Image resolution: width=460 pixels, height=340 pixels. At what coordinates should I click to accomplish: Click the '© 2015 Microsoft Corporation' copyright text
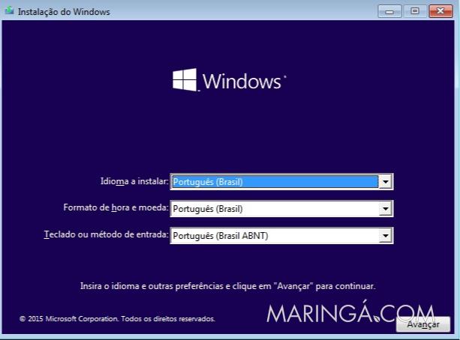117,318
